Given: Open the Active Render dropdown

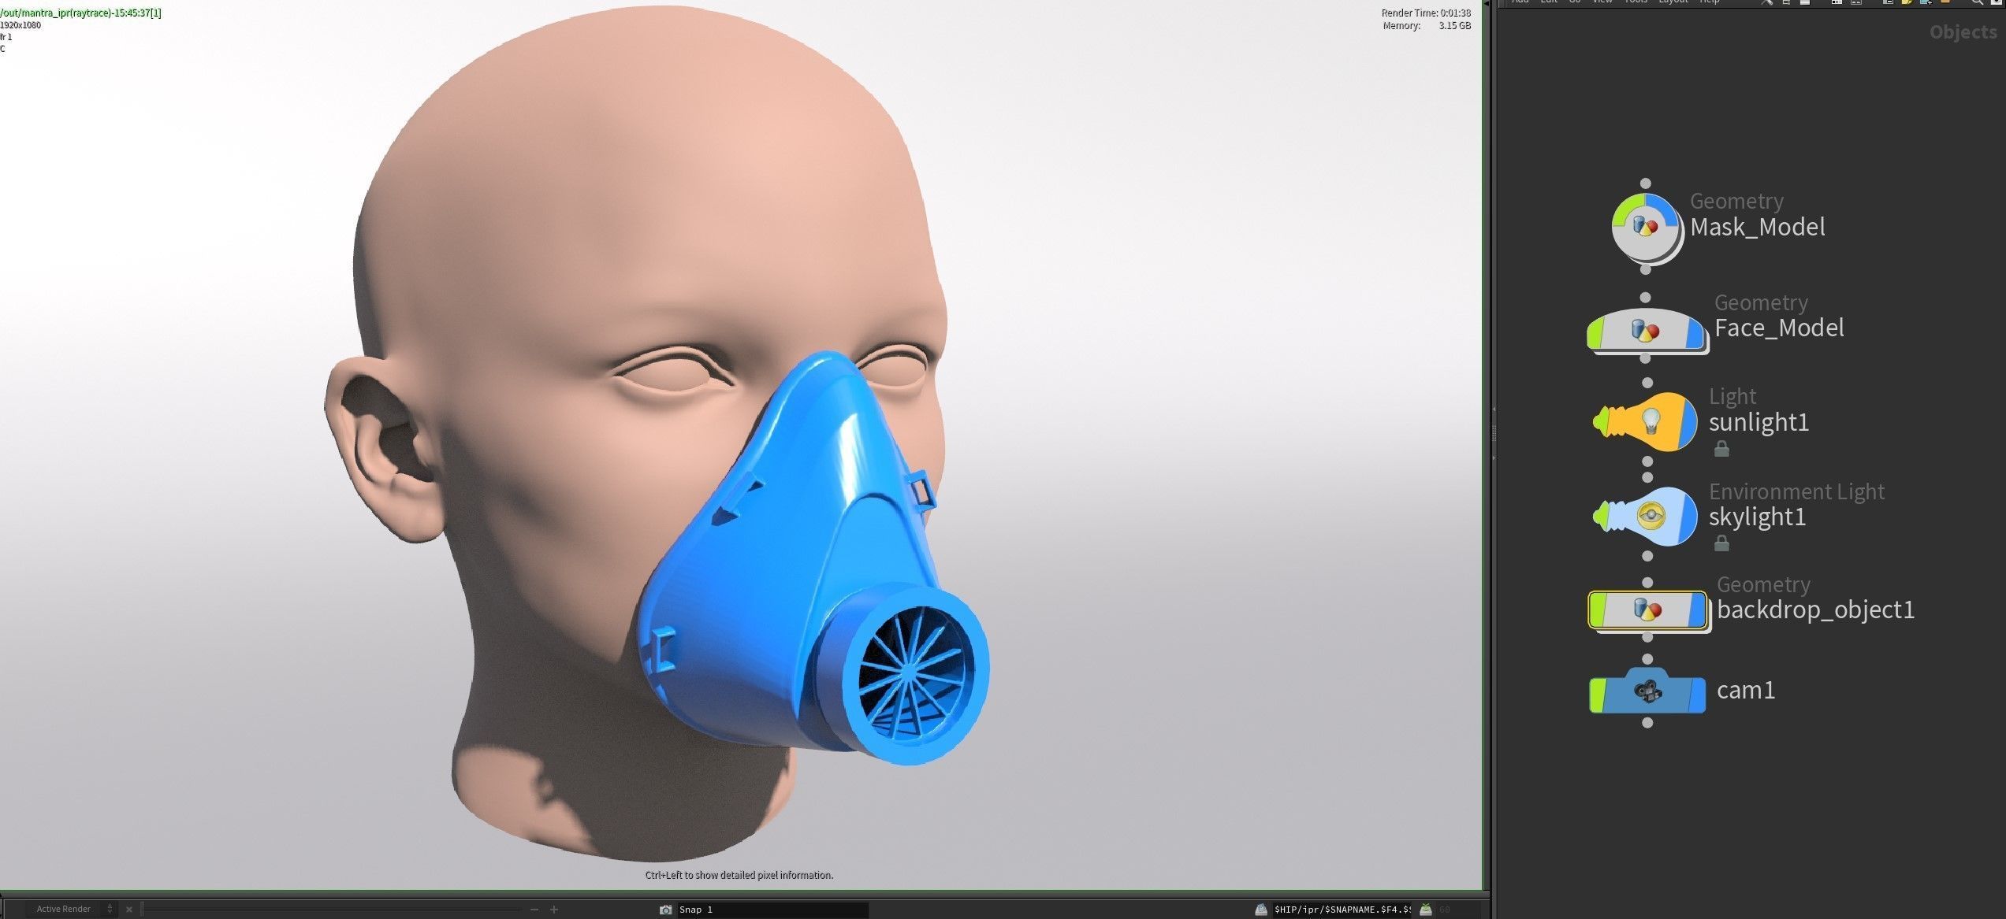Looking at the screenshot, I should [110, 910].
